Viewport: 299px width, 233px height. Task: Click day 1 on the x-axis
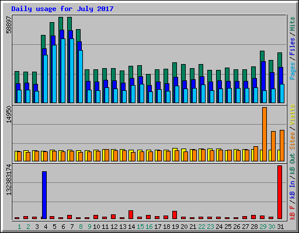(x=19, y=227)
